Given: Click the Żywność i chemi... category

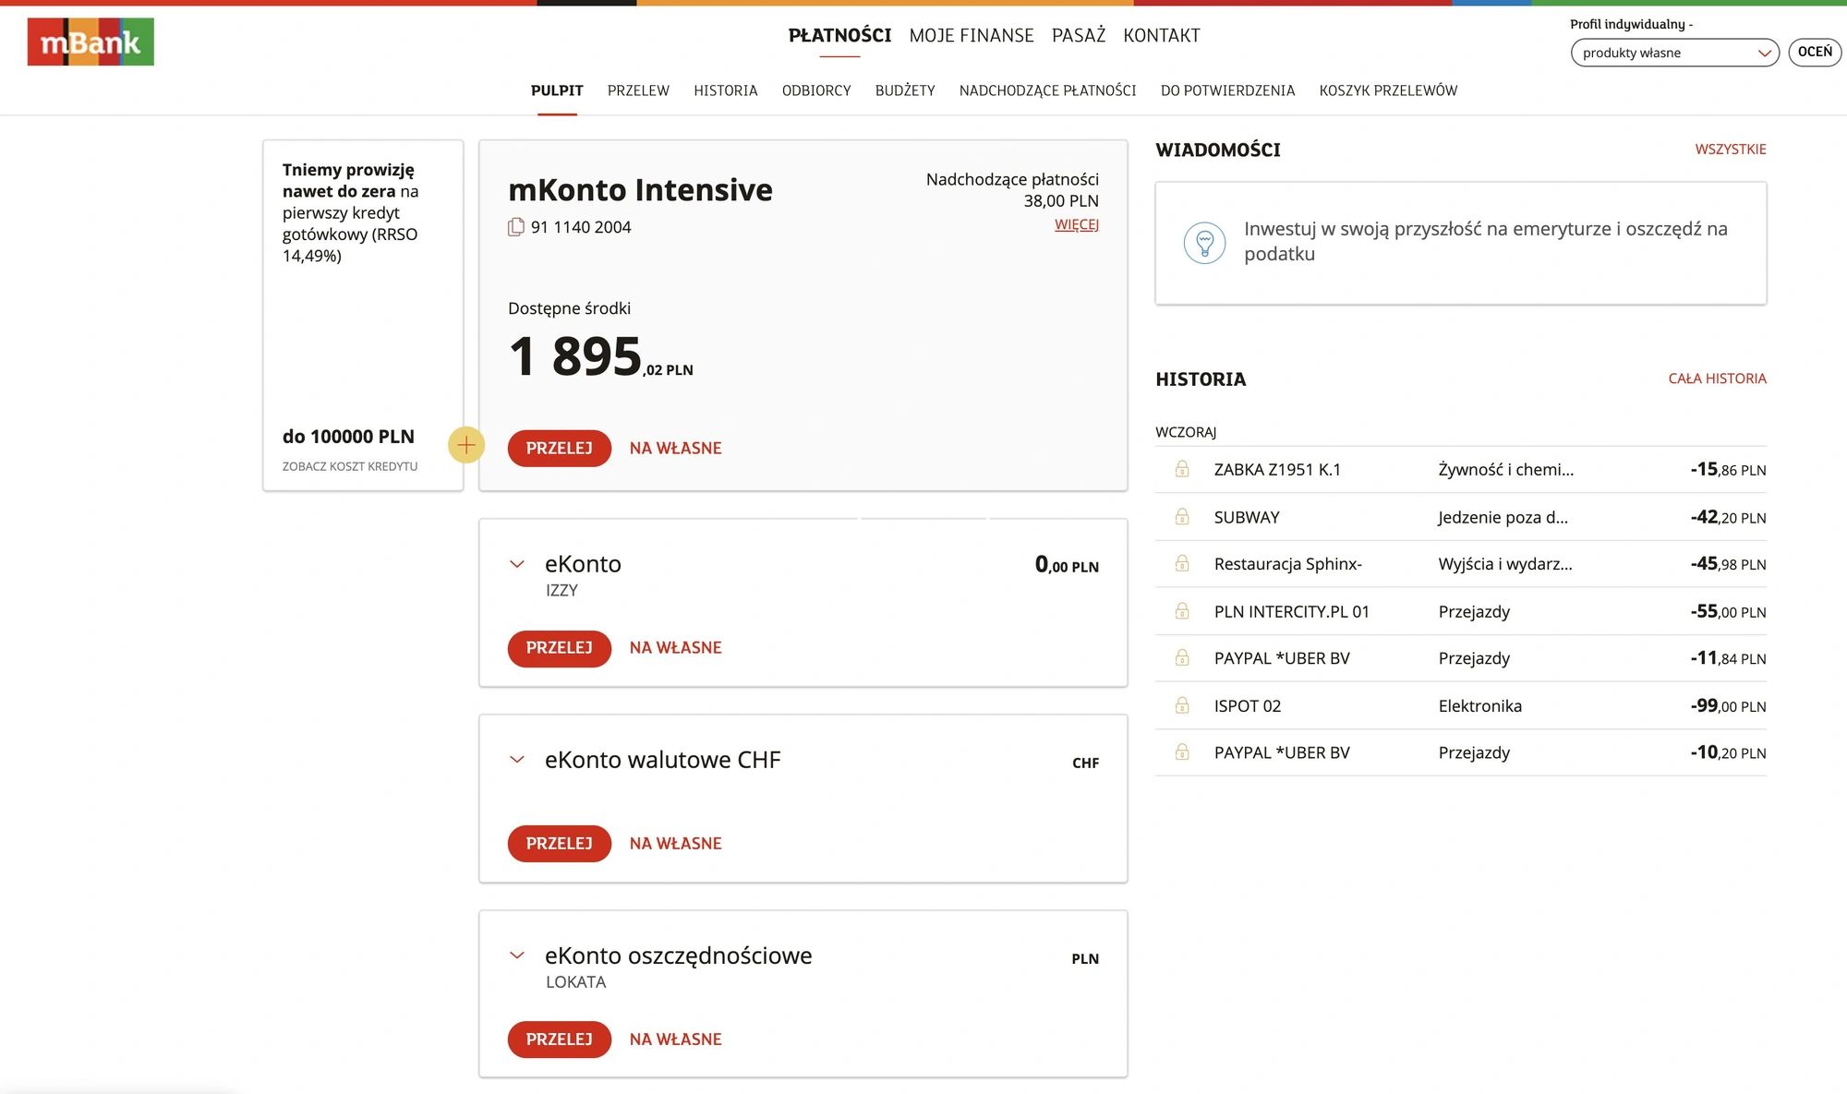Looking at the screenshot, I should (1506, 469).
